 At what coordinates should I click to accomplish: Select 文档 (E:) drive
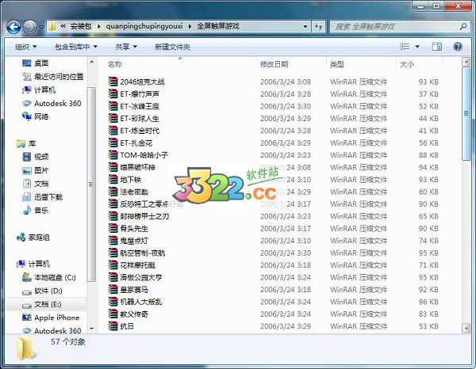click(41, 304)
